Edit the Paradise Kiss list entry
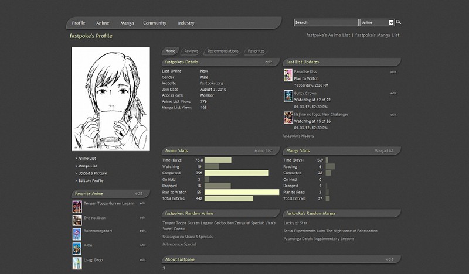The height and width of the screenshot is (274, 469). point(393,72)
